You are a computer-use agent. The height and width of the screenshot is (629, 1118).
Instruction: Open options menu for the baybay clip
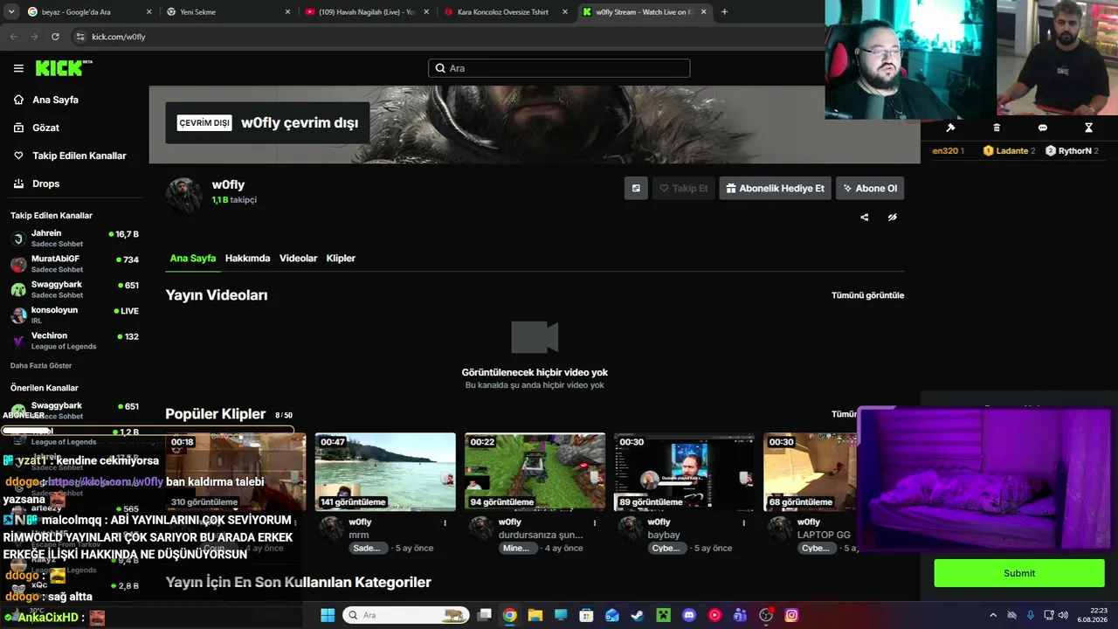(744, 522)
